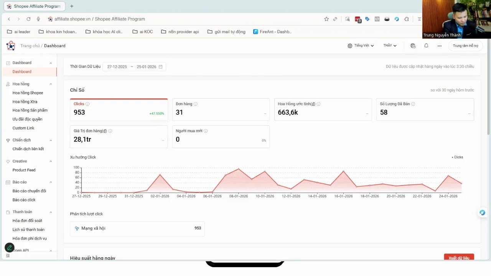The height and width of the screenshot is (276, 491).
Task: Click Trung tâm Hỗ trợ button
Action: click(466, 46)
